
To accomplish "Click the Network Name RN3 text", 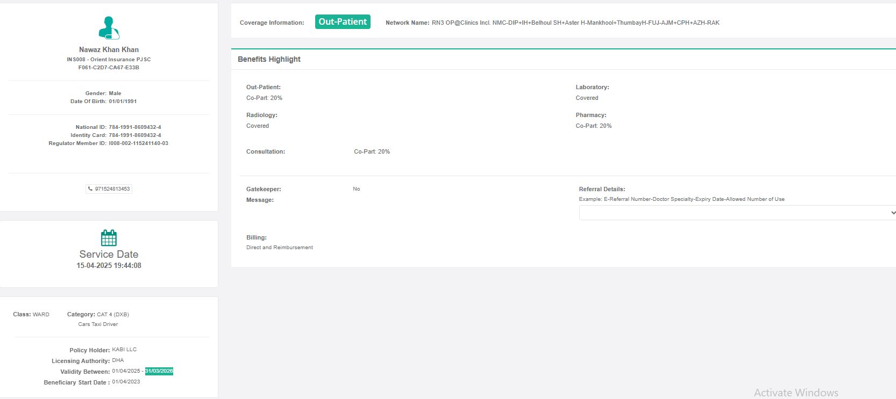I will pyautogui.click(x=575, y=23).
